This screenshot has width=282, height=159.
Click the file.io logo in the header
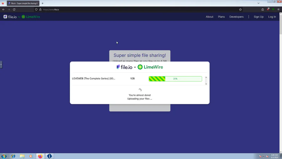10,17
